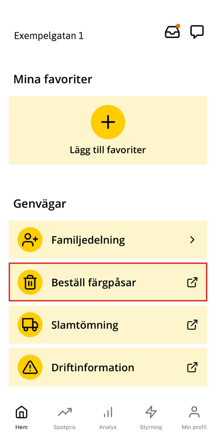Click the Familjedelning person-plus icon
The height and width of the screenshot is (446, 216).
[30, 240]
